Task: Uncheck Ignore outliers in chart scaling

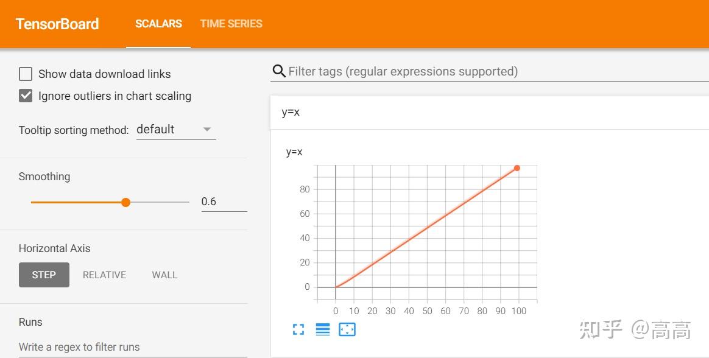Action: (26, 96)
